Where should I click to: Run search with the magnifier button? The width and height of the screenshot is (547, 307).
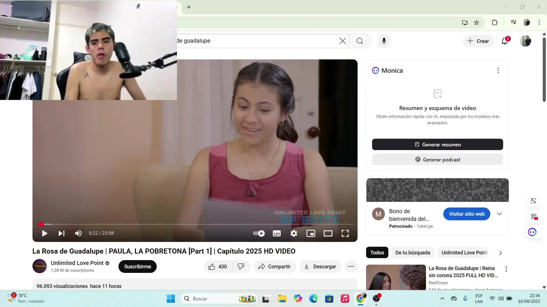point(360,41)
